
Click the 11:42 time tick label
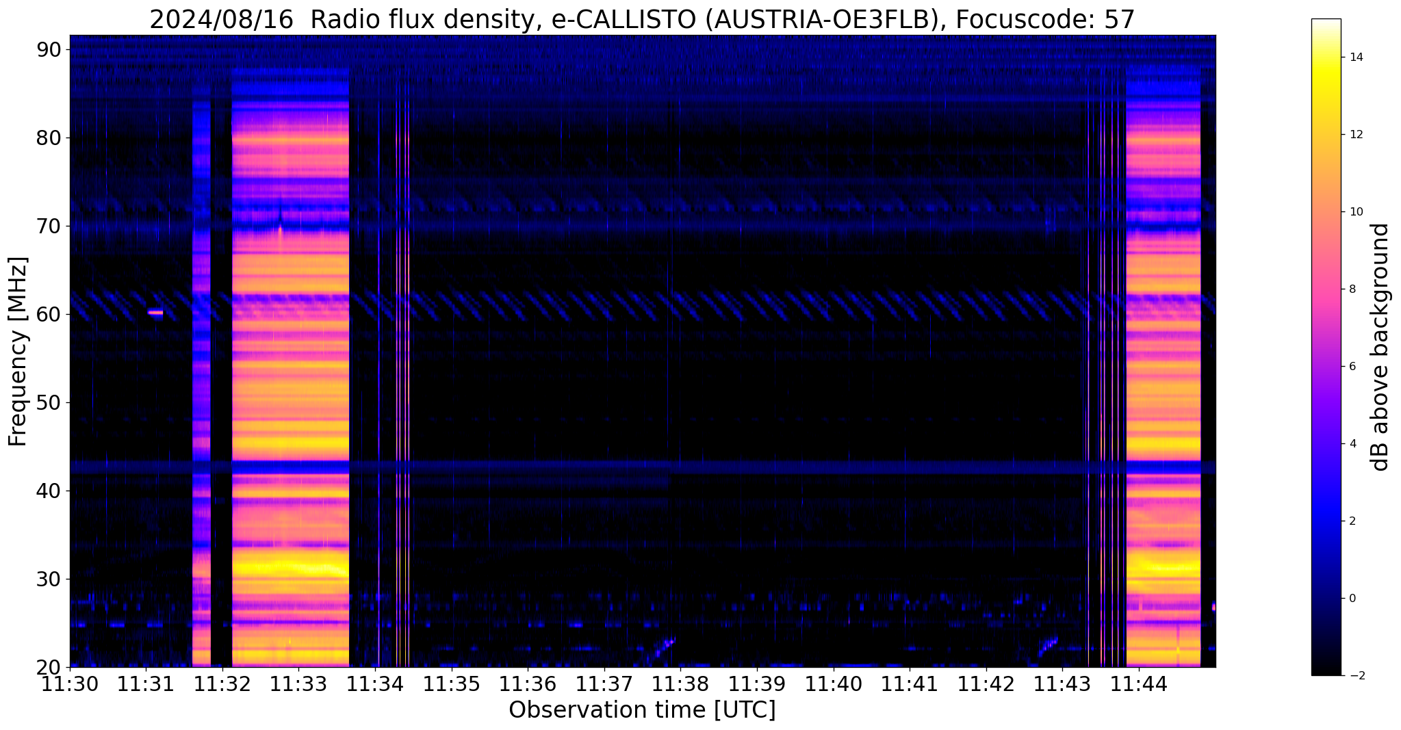click(x=986, y=684)
